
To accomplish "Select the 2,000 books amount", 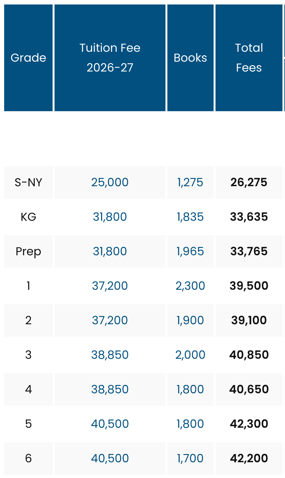I will [x=190, y=355].
